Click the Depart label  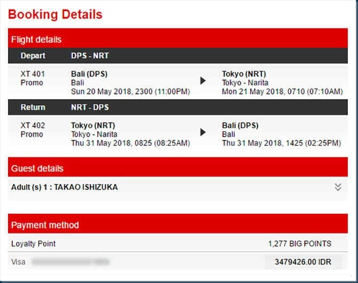(33, 56)
